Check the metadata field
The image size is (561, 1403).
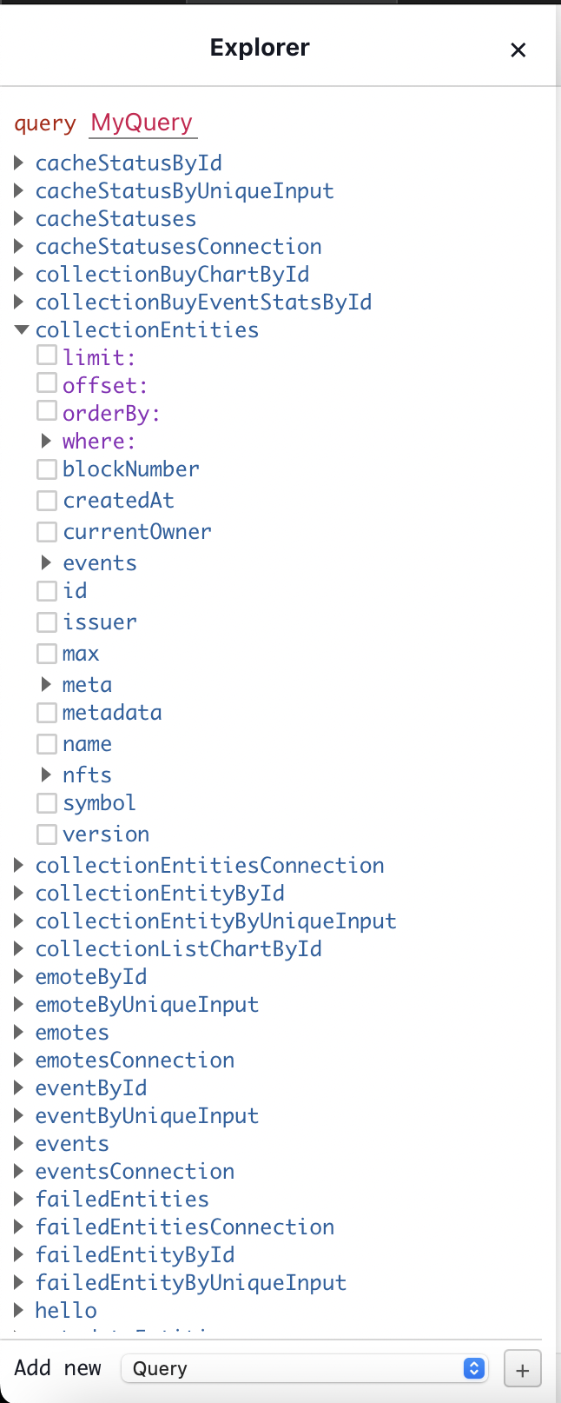(47, 714)
